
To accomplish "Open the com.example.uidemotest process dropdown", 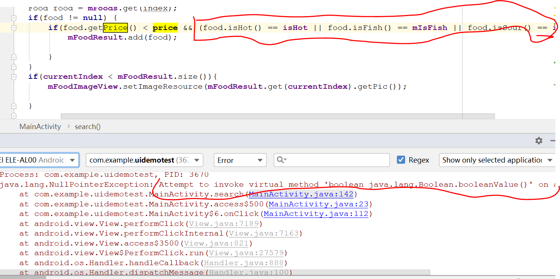I will point(144,160).
